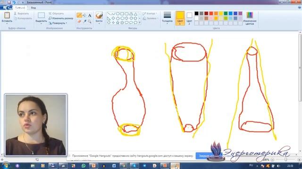Open Paint help icon

click(300, 8)
